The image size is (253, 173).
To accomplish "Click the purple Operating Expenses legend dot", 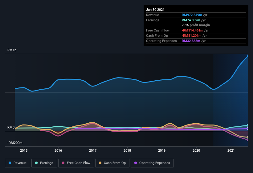I will coord(136,163).
